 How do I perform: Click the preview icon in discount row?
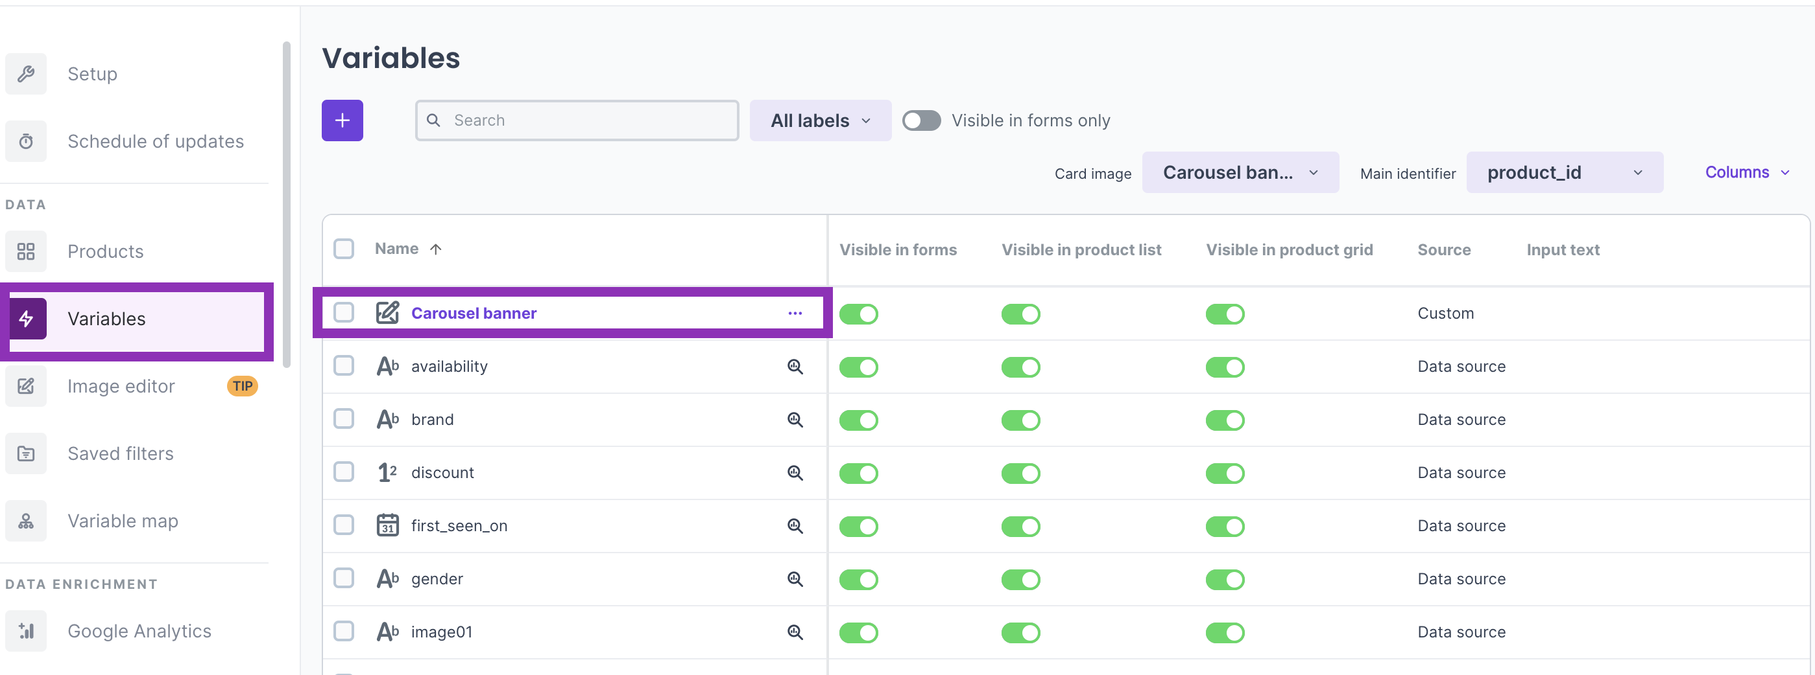(x=795, y=473)
